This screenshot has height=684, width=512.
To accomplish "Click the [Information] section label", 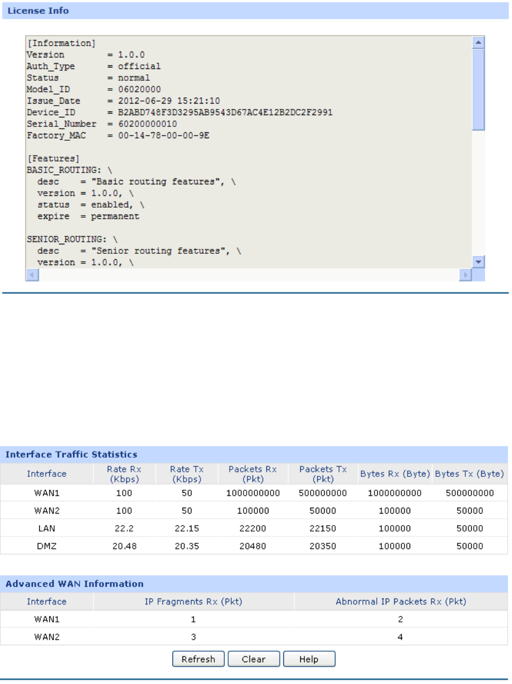I will (x=62, y=43).
